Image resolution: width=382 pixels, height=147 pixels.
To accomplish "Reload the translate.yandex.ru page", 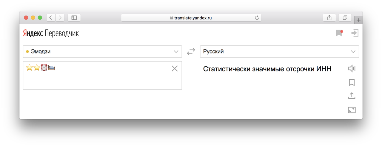I will point(257,18).
